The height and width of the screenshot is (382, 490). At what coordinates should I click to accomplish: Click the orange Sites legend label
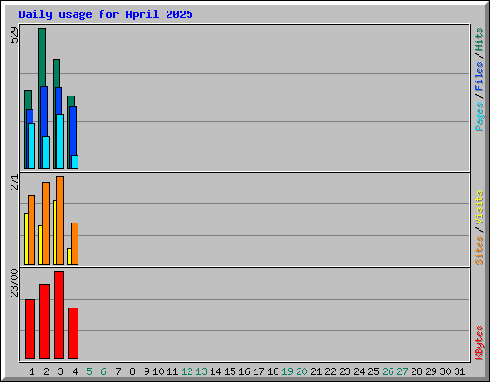point(479,250)
